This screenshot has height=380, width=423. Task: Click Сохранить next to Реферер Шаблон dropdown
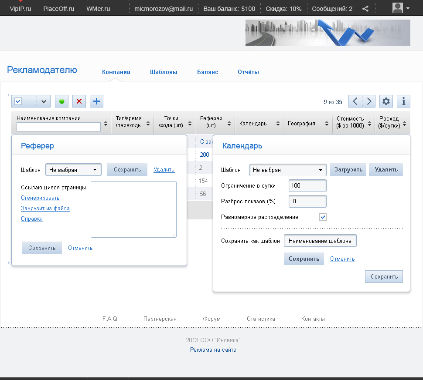(x=127, y=170)
